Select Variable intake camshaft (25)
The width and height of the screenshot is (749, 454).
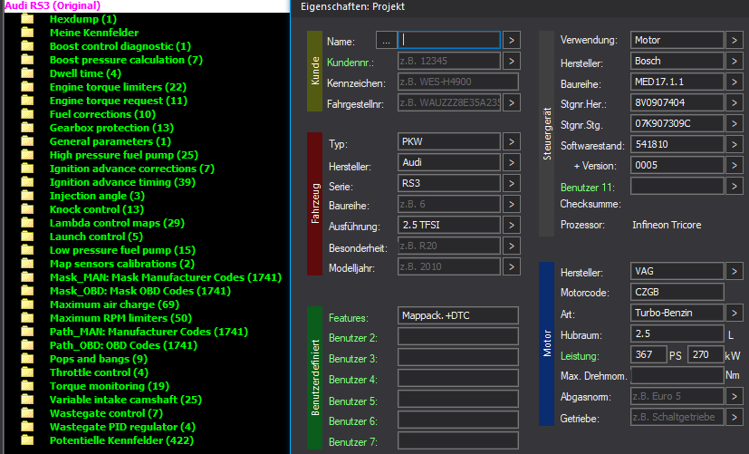point(126,400)
